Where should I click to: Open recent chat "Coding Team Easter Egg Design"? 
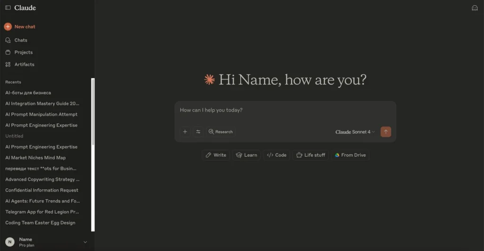(40, 223)
